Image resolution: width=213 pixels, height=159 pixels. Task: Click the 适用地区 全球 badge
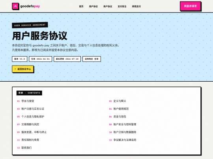(x=92, y=59)
